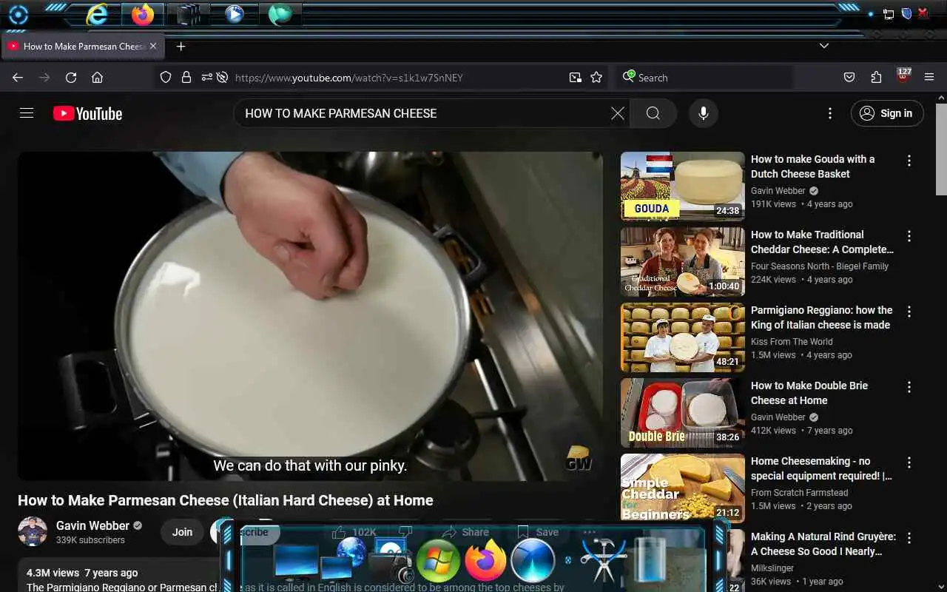Viewport: 947px width, 592px height.
Task: Open title 'Making A Natural Rind Gruyère'
Action: [x=823, y=544]
